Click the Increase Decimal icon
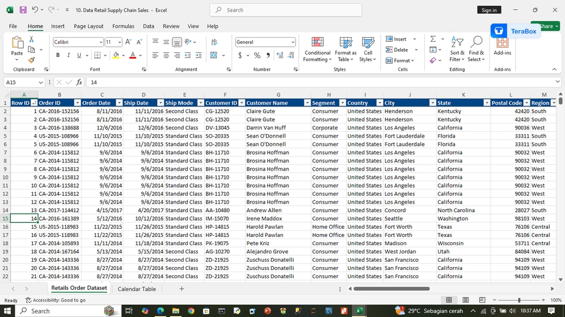The image size is (565, 317). pyautogui.click(x=280, y=55)
